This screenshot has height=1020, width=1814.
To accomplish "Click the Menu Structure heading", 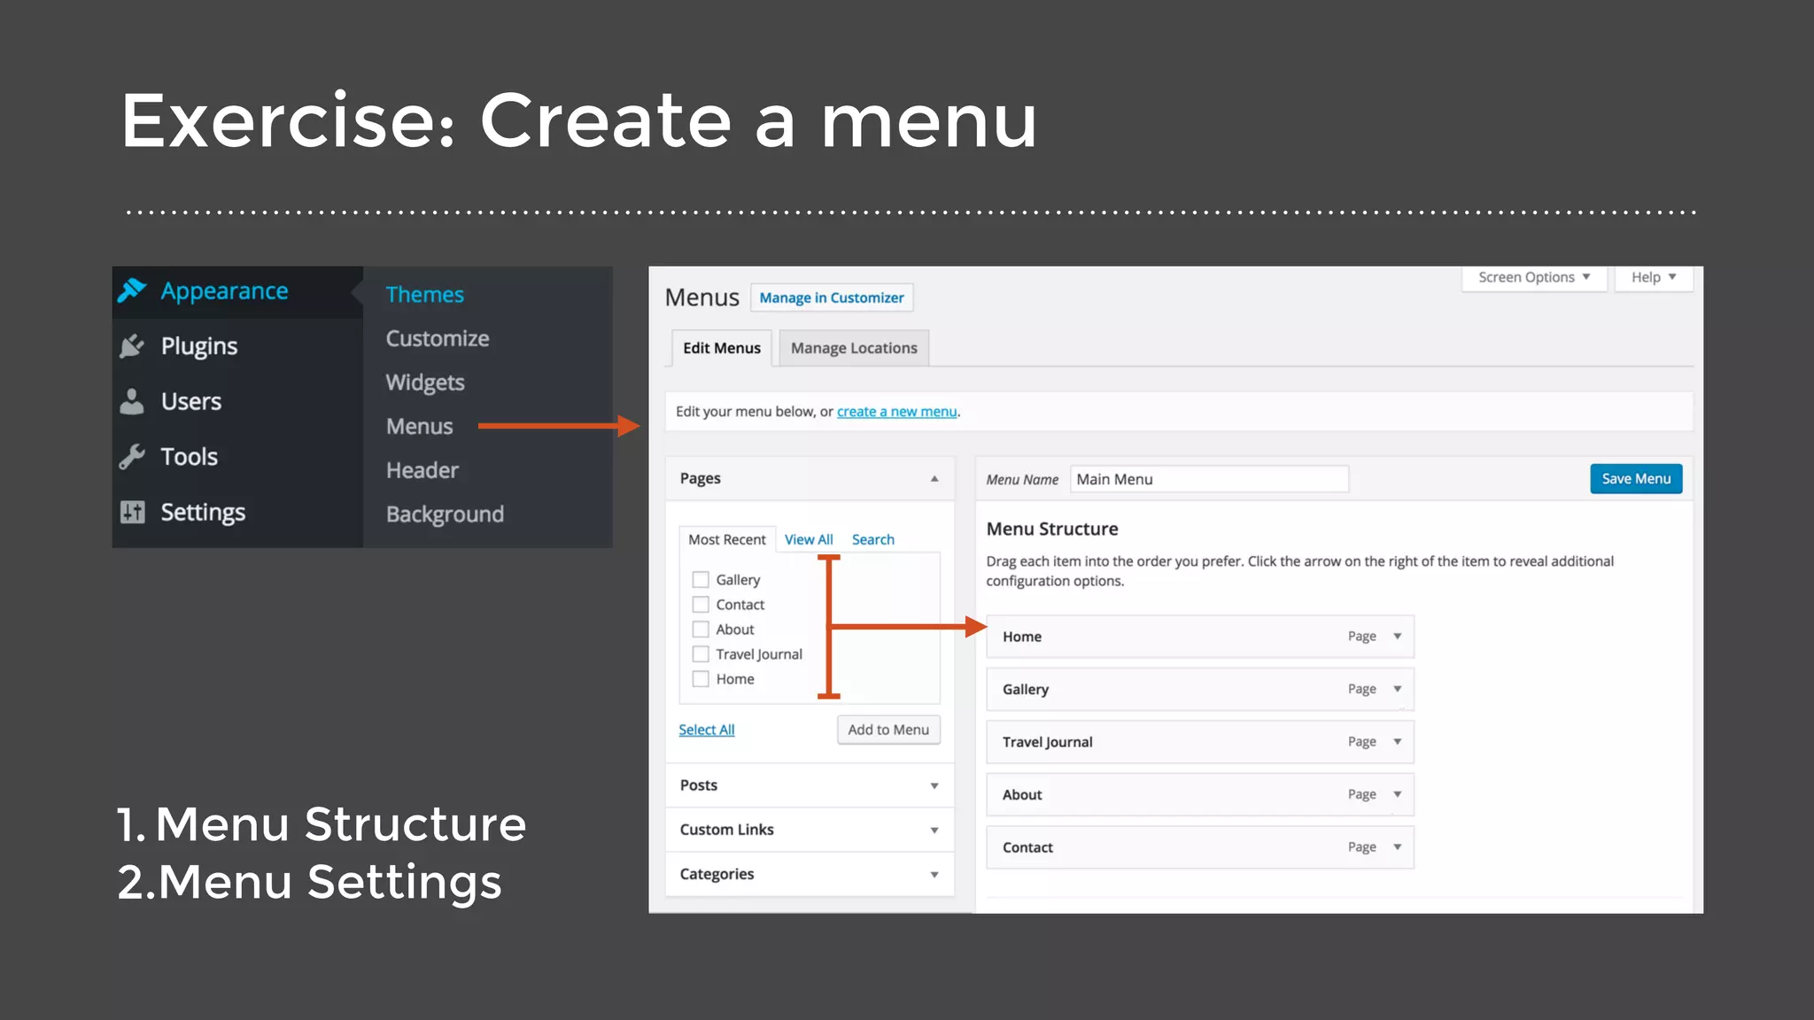I will pyautogui.click(x=1052, y=529).
